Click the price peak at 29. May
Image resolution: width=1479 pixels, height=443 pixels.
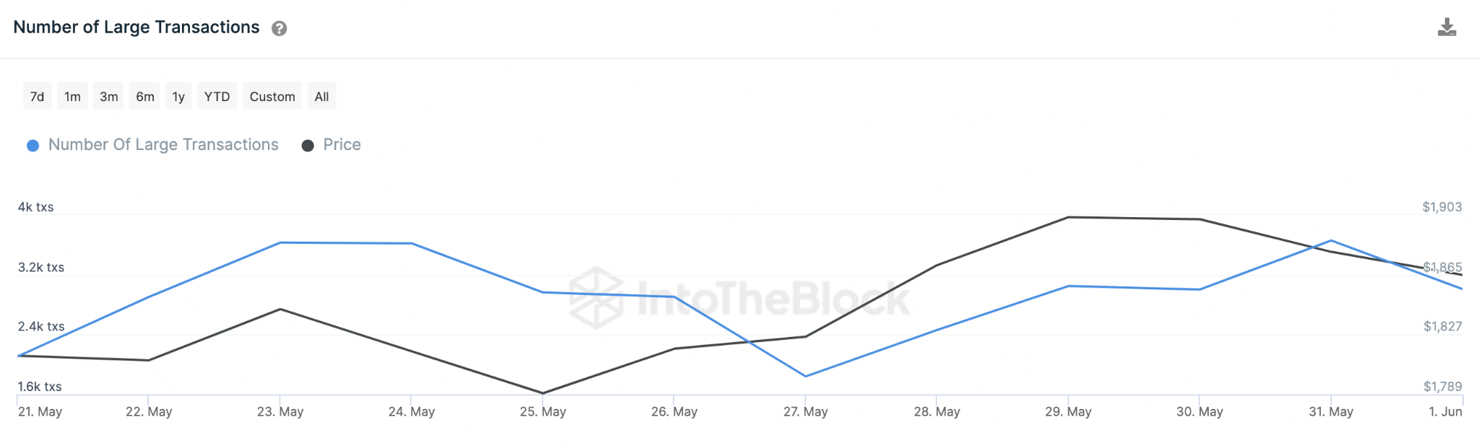coord(1068,217)
